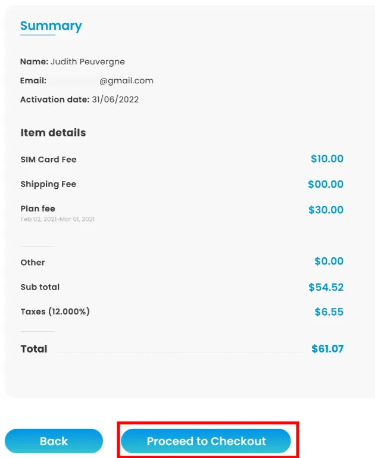Click the Item details heading
This screenshot has width=375, height=458.
pyautogui.click(x=53, y=133)
